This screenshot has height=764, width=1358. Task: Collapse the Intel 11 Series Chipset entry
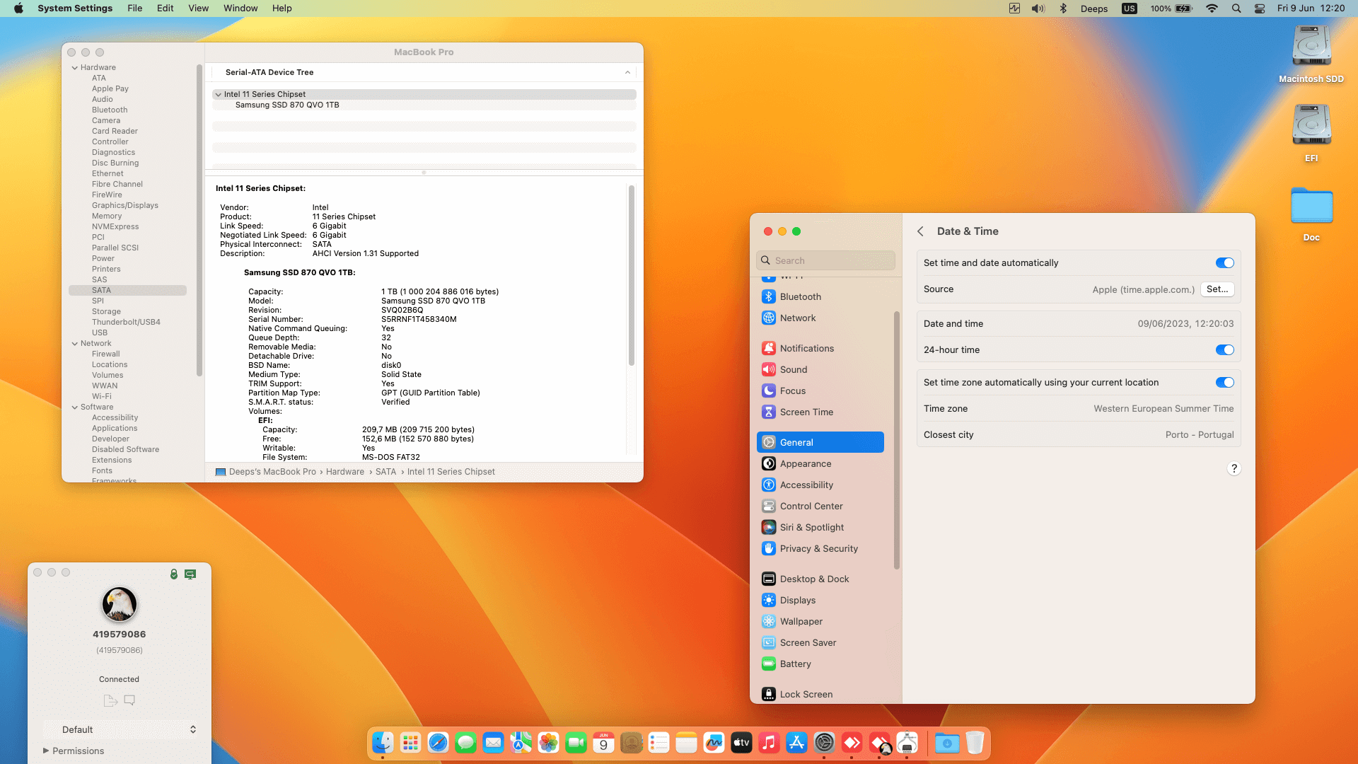point(219,94)
